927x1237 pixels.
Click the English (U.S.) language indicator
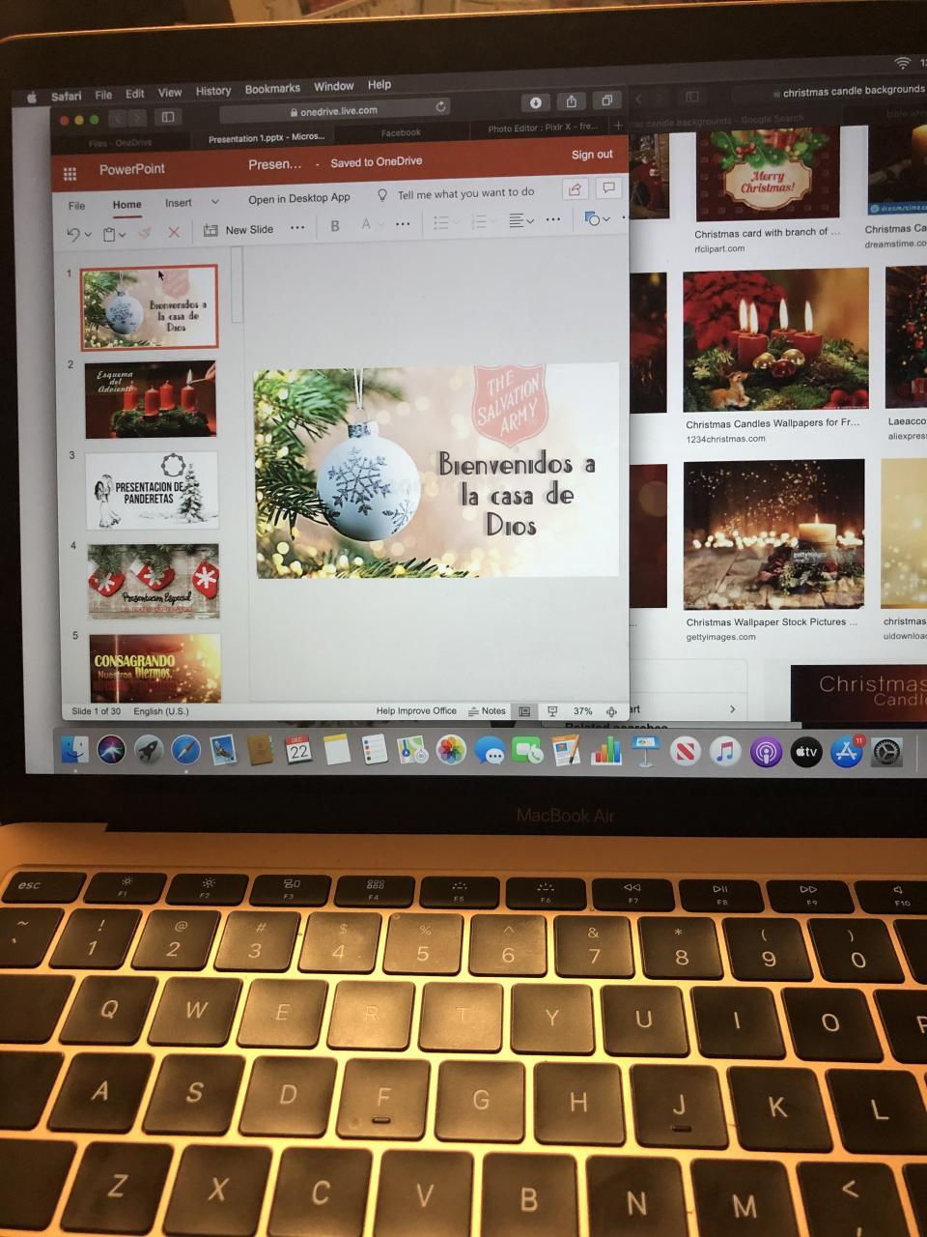pyautogui.click(x=161, y=711)
